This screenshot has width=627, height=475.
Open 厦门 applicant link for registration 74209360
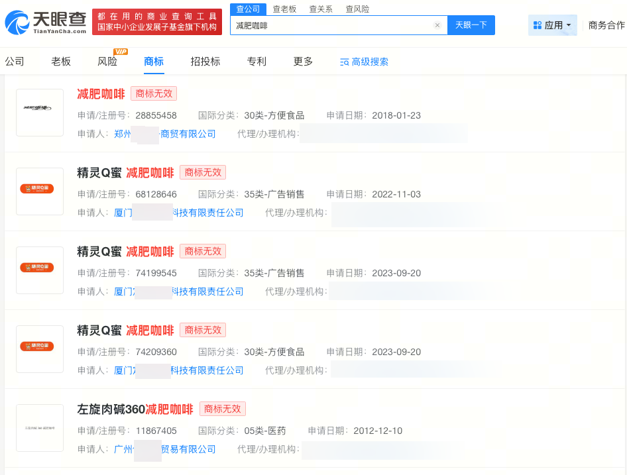(179, 370)
